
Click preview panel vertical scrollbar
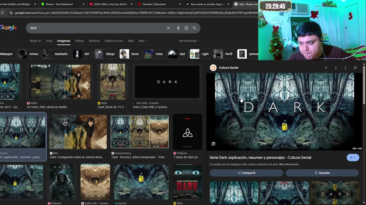[364, 85]
